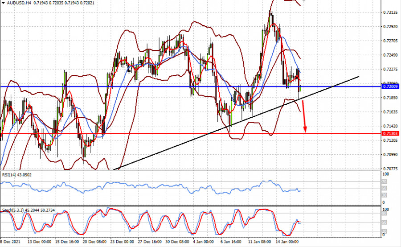
Task: Click the 27 Dec 16:00 time label
Action: pos(150,242)
